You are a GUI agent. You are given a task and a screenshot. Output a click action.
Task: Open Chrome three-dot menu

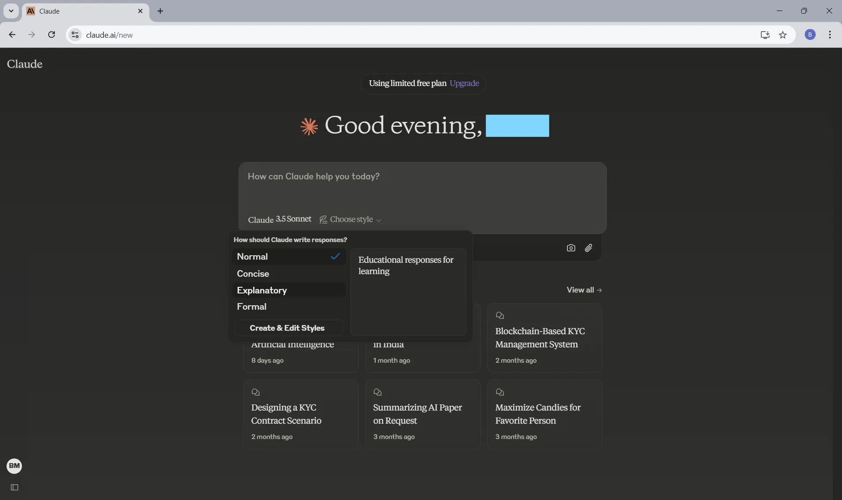tap(830, 35)
